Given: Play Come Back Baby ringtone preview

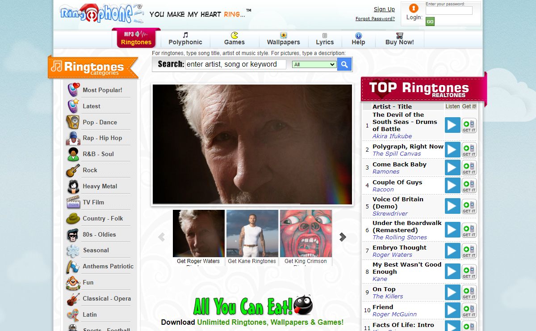Looking at the screenshot, I should pyautogui.click(x=452, y=167).
